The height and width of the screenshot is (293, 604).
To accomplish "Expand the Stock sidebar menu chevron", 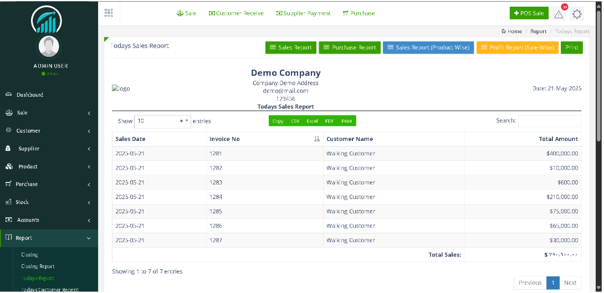I will 89,202.
